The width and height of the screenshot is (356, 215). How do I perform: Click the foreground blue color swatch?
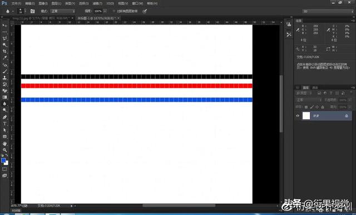(3, 160)
